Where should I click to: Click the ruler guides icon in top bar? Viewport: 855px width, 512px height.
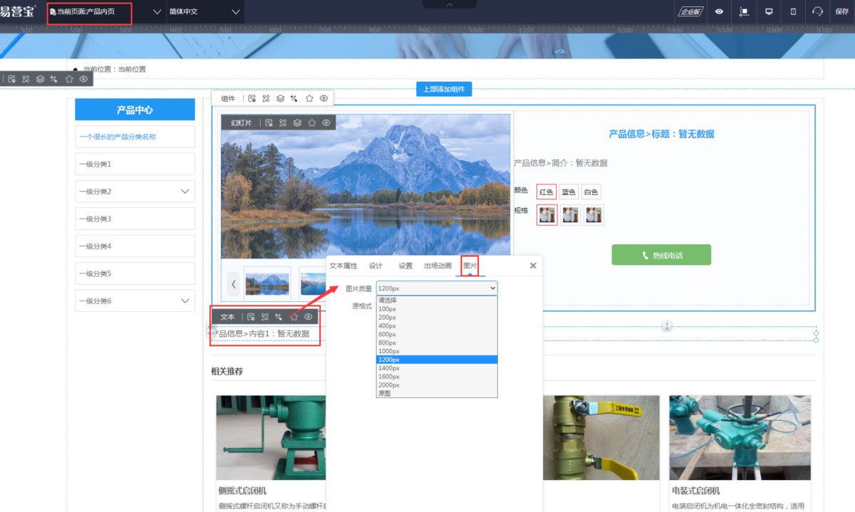(x=744, y=11)
